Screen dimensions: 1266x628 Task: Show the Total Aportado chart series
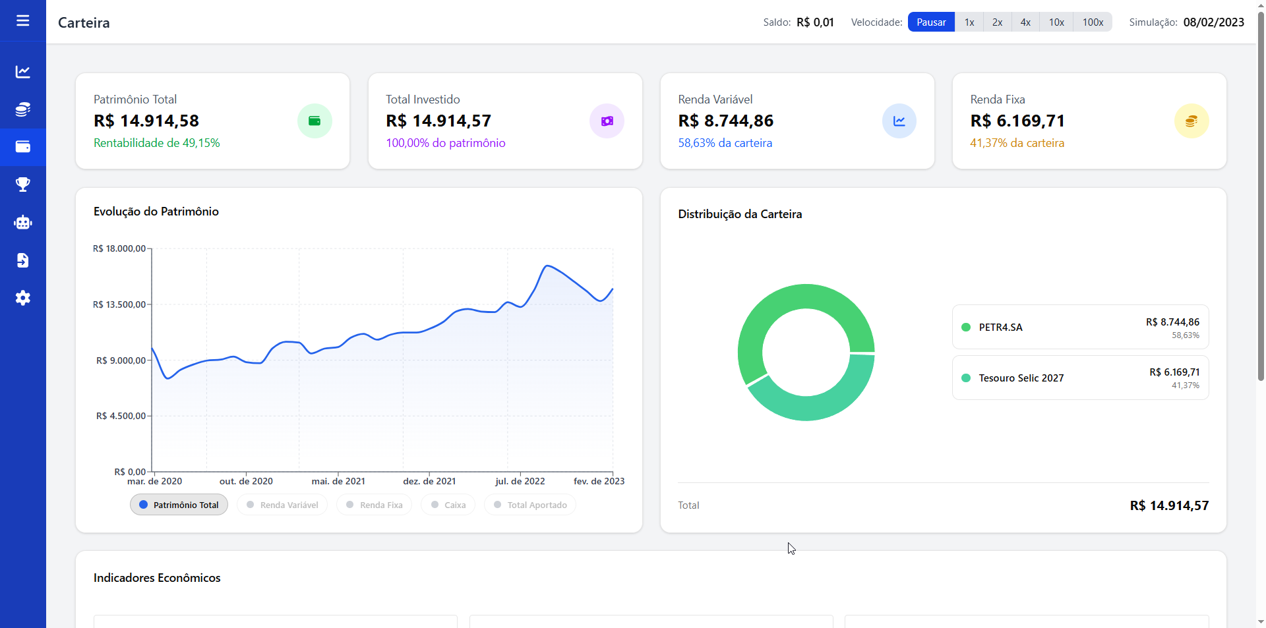pyautogui.click(x=530, y=505)
